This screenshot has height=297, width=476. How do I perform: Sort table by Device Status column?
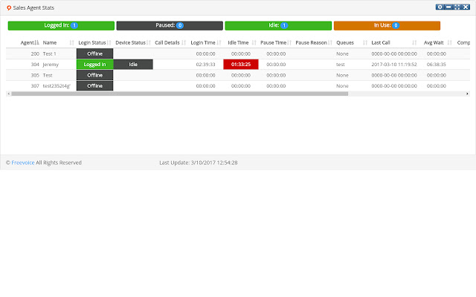point(149,43)
